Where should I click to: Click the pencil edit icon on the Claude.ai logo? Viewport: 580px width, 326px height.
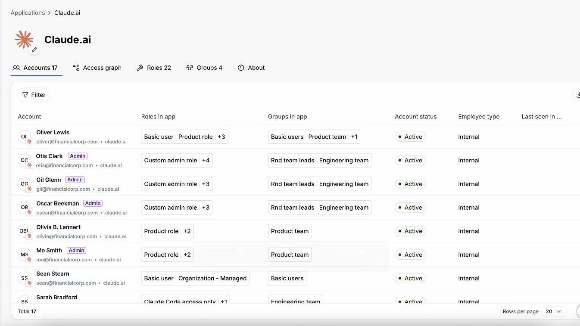click(x=34, y=50)
